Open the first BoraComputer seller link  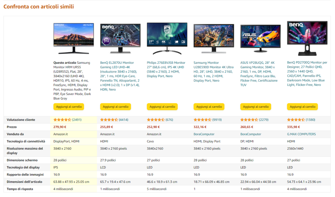tap(204, 134)
